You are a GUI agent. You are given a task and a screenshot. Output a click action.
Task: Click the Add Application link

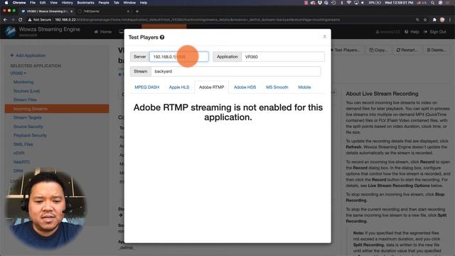coord(28,55)
